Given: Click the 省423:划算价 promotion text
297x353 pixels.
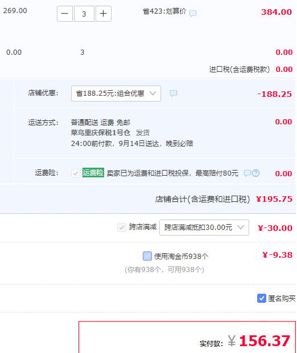Looking at the screenshot, I should 164,11.
